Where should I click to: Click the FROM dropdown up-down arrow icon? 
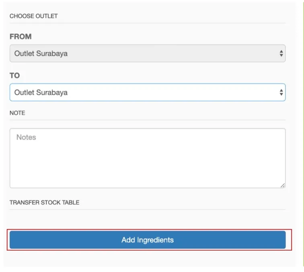click(x=281, y=53)
